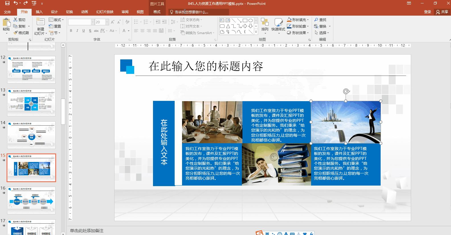
Task: Switch to the 设计 Design tab
Action: 54,12
